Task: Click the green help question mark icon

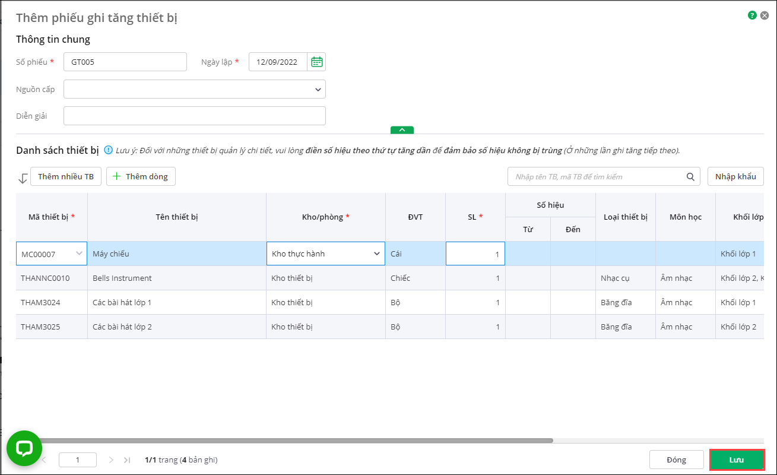Action: [752, 15]
